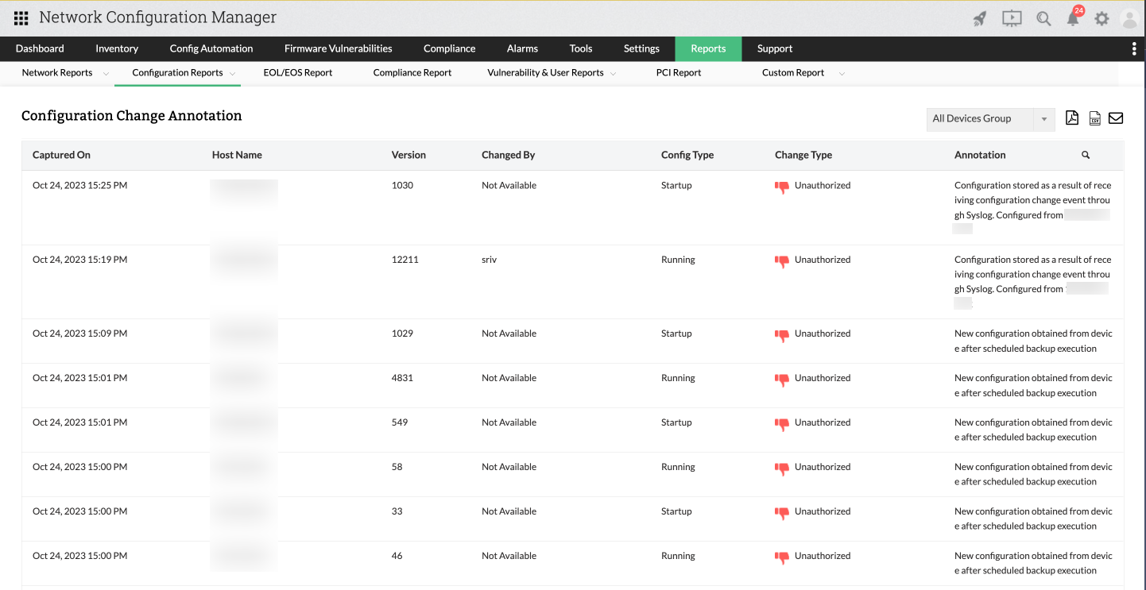Open the three-dot more menu
Viewport: 1146px width, 590px height.
(1134, 48)
